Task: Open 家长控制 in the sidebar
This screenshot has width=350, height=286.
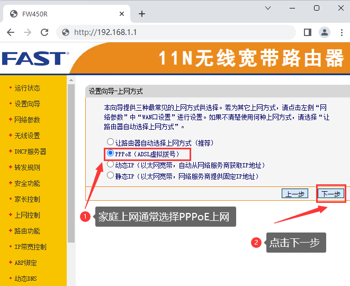Action: pos(27,199)
